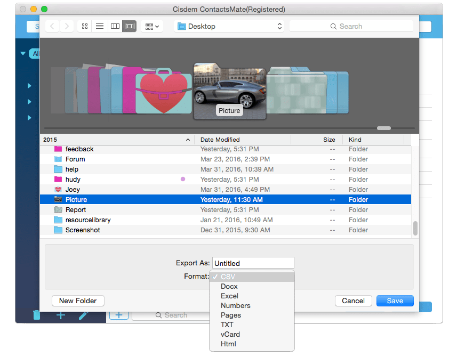The height and width of the screenshot is (357, 457).
Task: Sort by Kind column header
Action: tap(373, 140)
